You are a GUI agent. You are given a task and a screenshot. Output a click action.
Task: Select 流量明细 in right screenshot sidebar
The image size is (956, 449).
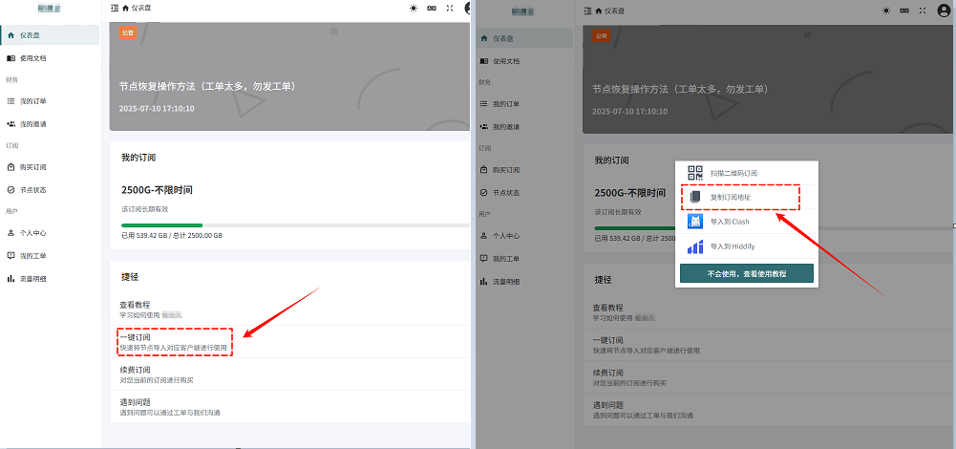pos(525,282)
